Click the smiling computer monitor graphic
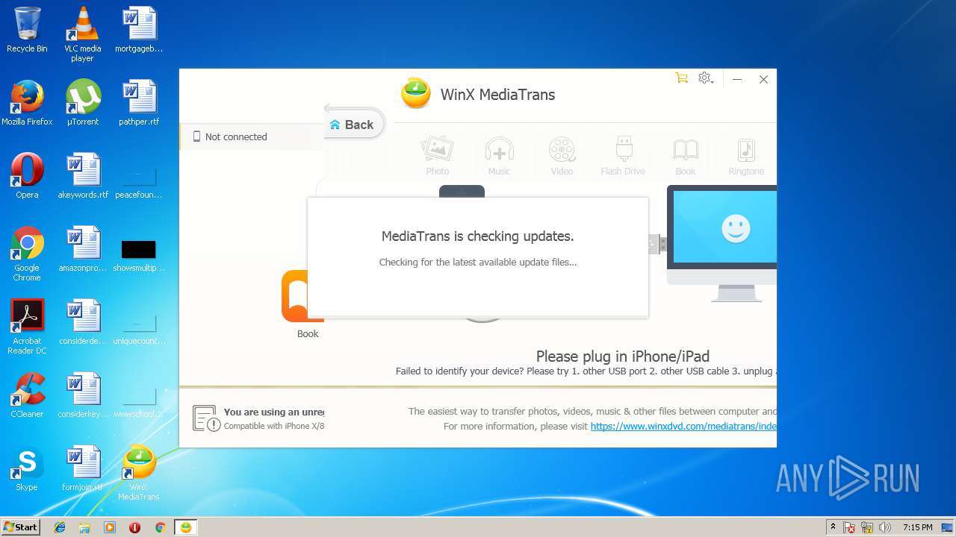The image size is (956, 537). [721, 243]
